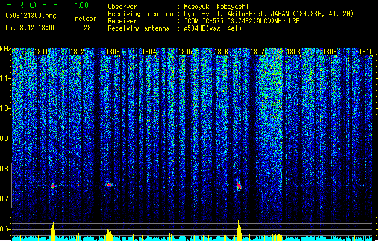Click the 1307 time marker

click(x=257, y=52)
